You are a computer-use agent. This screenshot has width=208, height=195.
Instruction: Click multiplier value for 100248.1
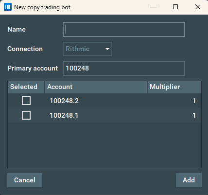[x=194, y=115]
